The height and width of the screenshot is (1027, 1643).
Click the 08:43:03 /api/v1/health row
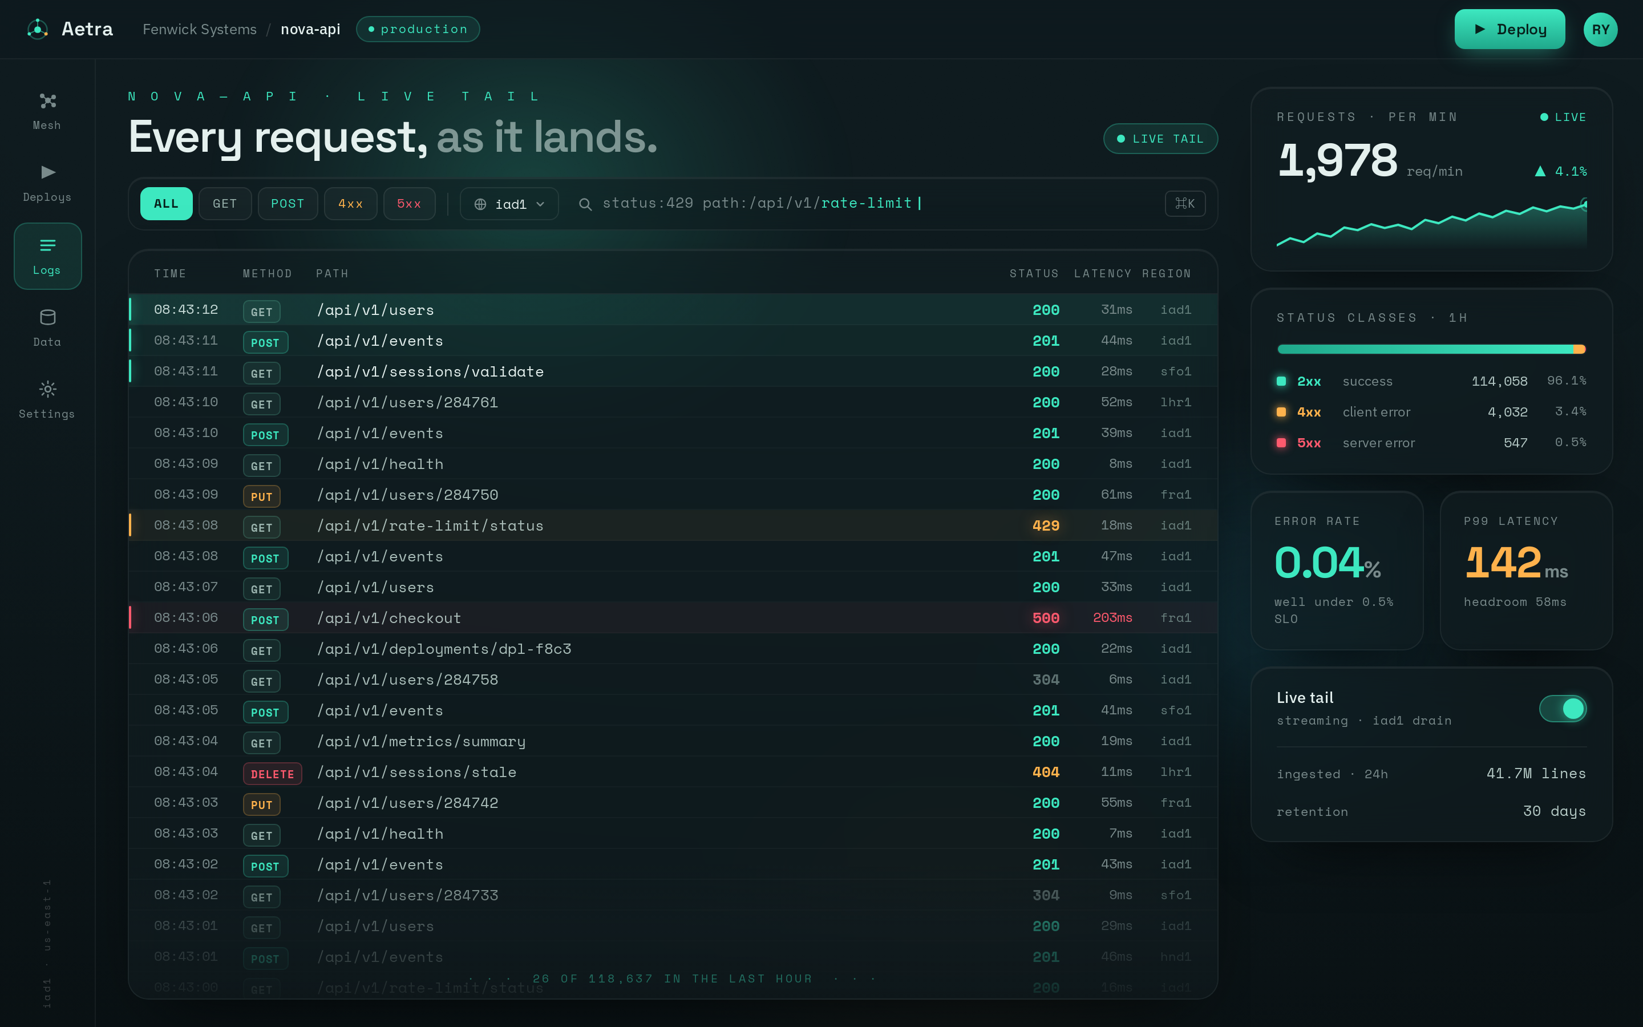pos(673,834)
